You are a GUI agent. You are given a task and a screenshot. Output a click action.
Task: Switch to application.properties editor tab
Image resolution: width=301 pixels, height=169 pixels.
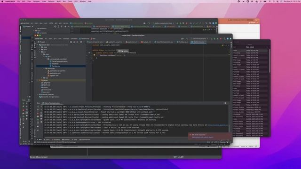point(114,42)
